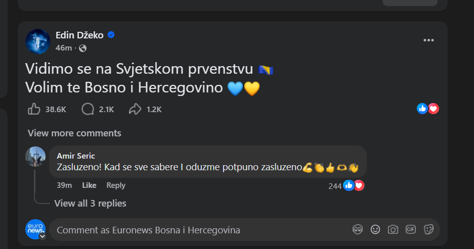The height and width of the screenshot is (249, 474).
Task: View post reactions like and heart icons
Action: point(427,109)
